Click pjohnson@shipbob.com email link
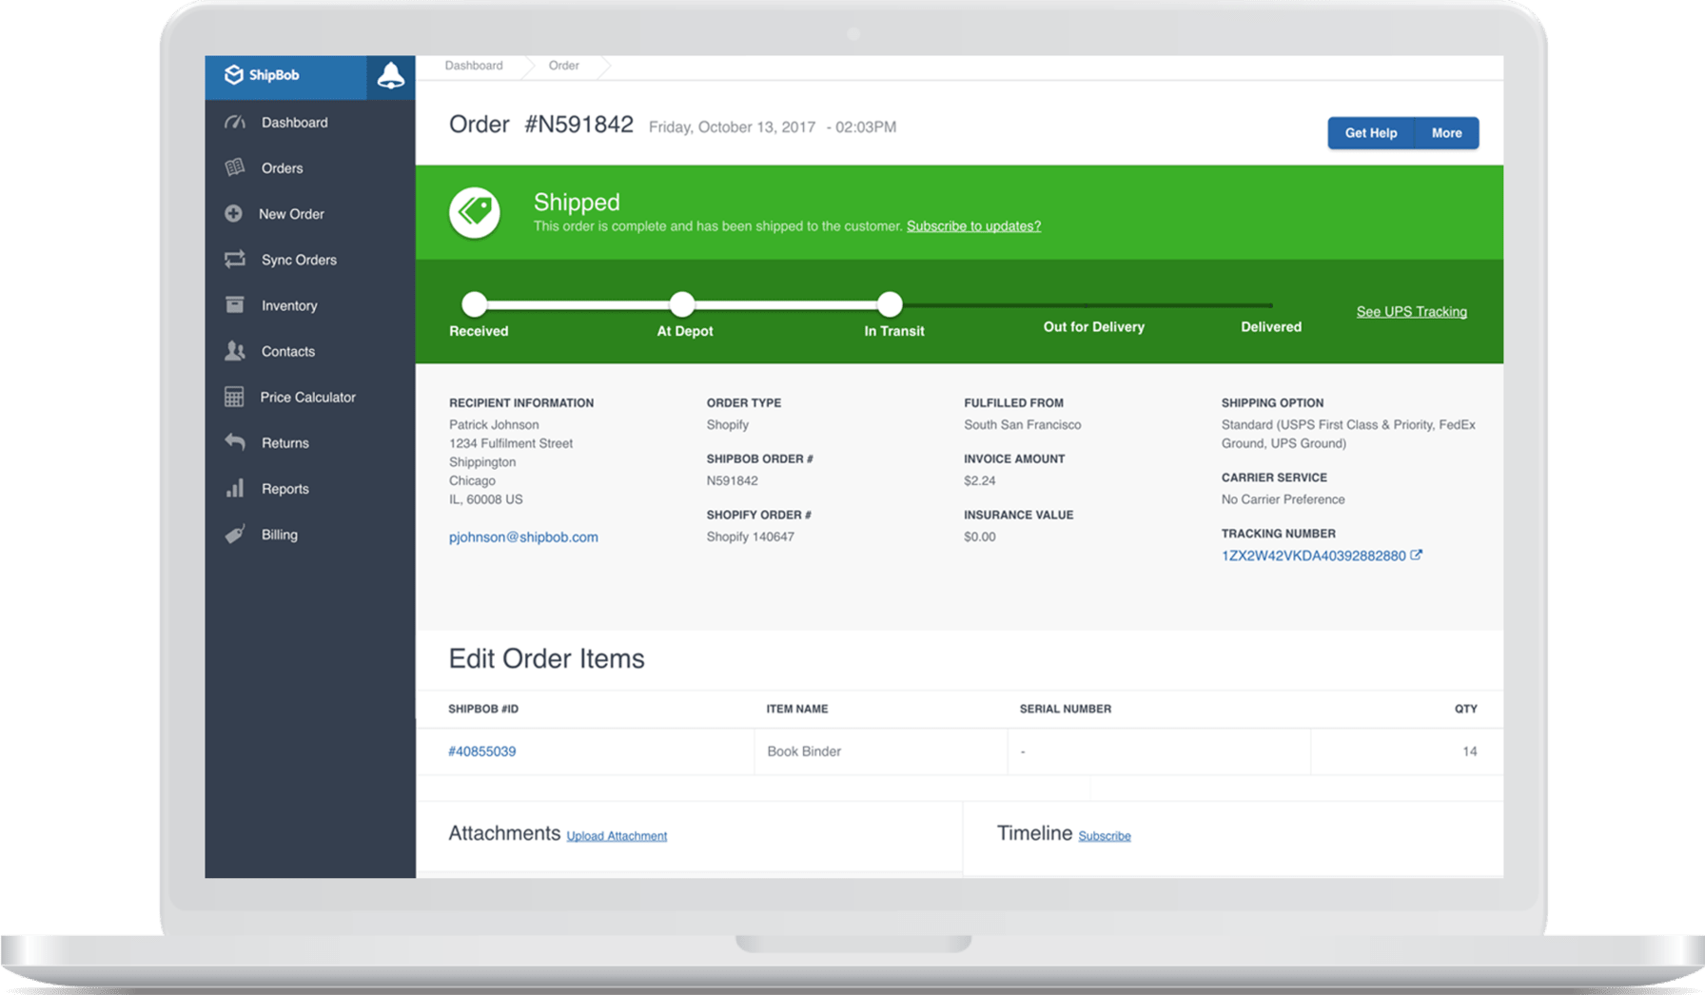This screenshot has height=995, width=1705. 523,537
